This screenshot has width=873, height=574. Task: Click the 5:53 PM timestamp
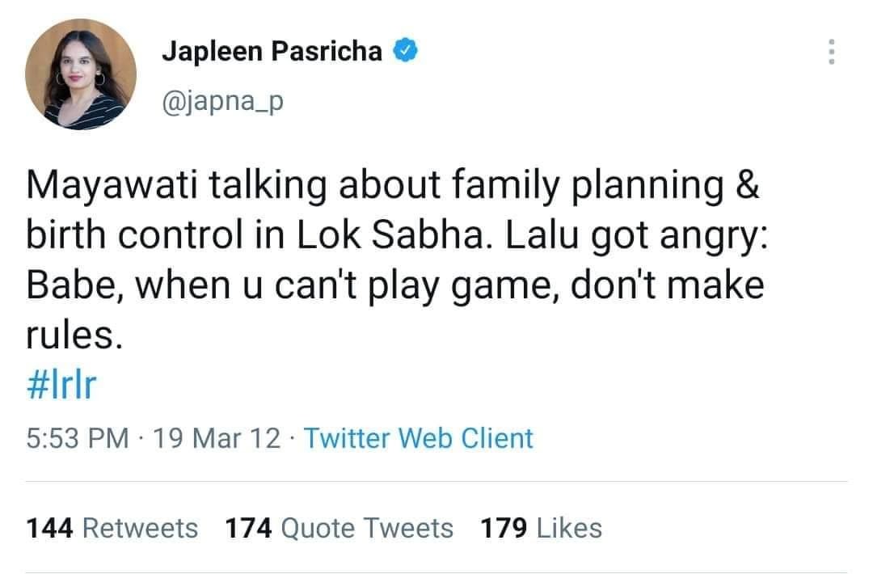78,439
